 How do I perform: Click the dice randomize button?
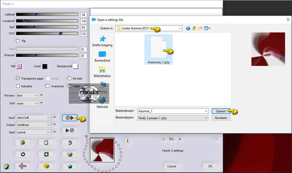pos(70,154)
